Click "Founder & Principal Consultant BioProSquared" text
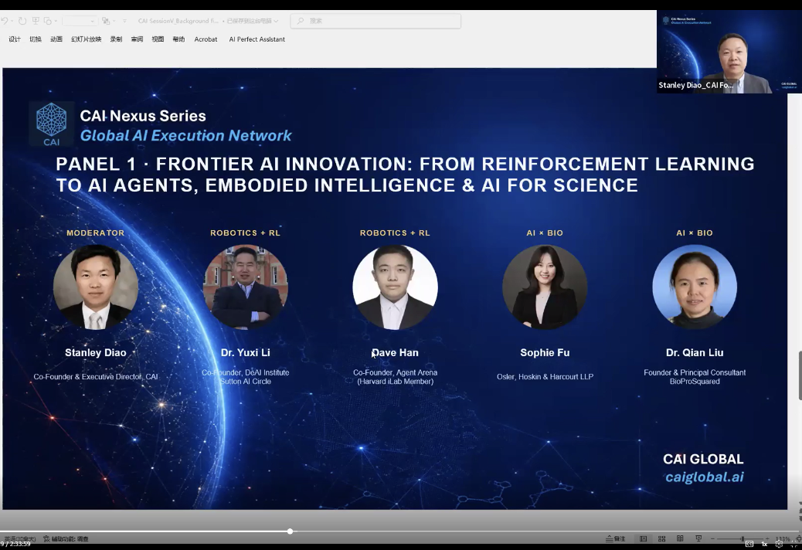Screen dimensions: 802x550 (695, 377)
